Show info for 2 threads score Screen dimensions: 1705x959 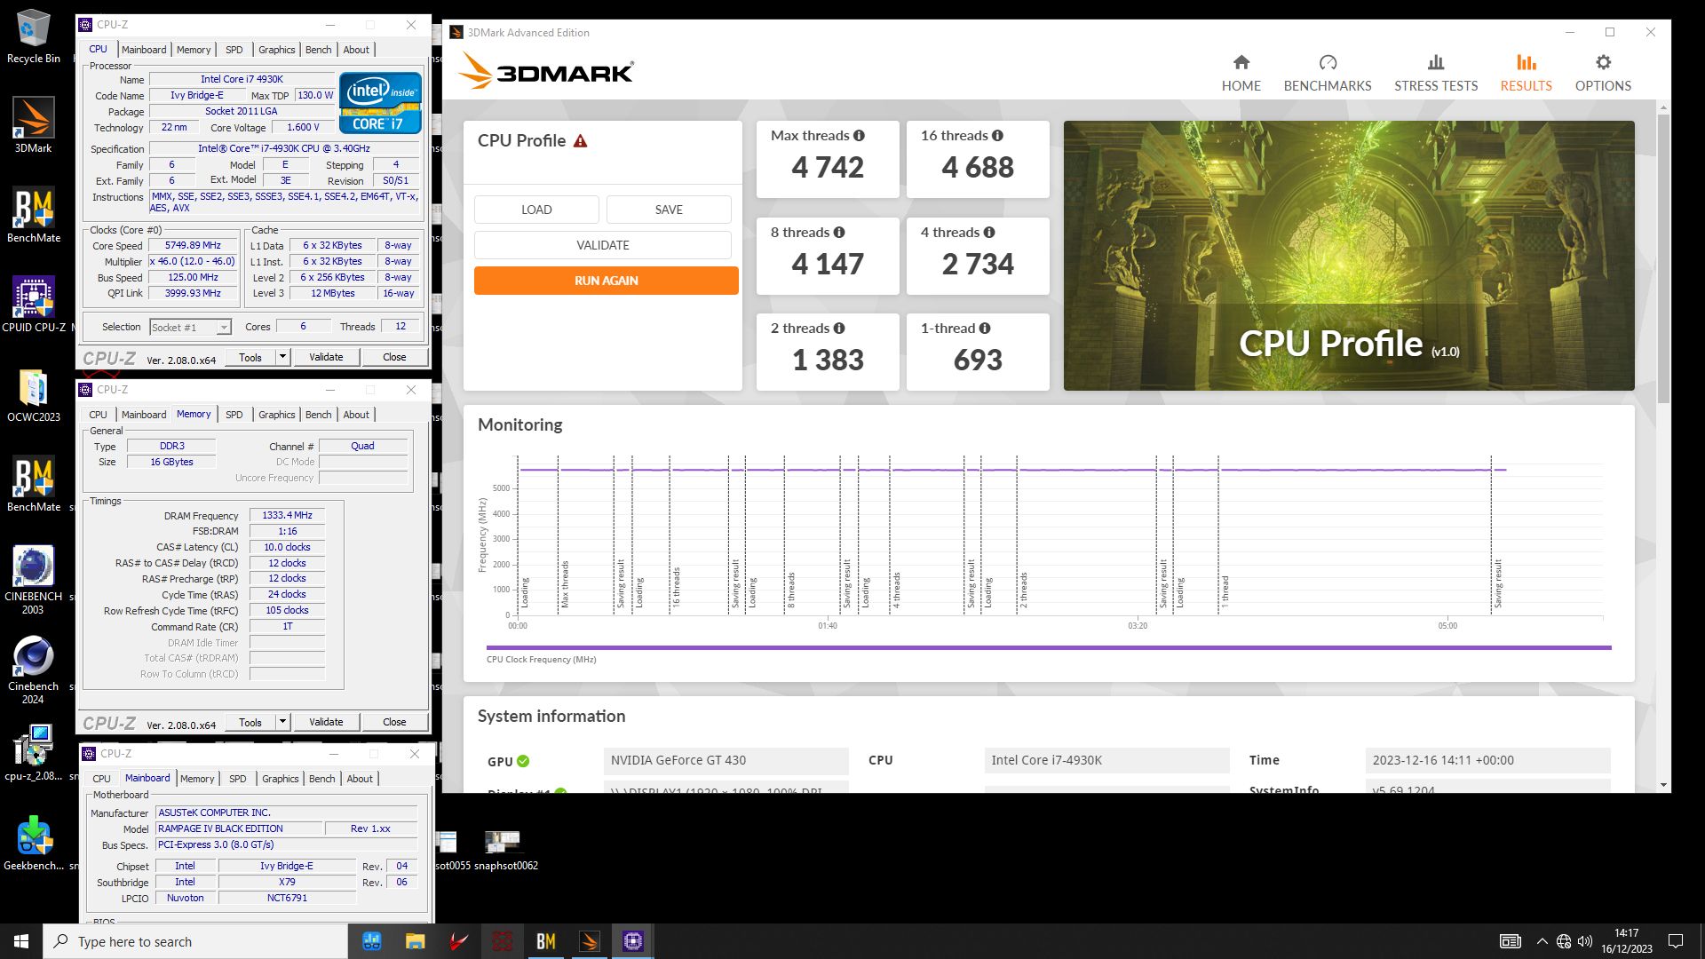[x=839, y=329]
